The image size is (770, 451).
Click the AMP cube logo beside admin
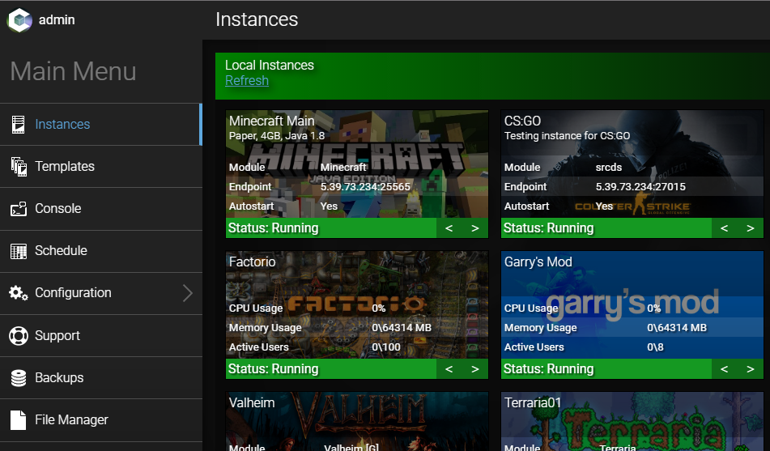(19, 20)
